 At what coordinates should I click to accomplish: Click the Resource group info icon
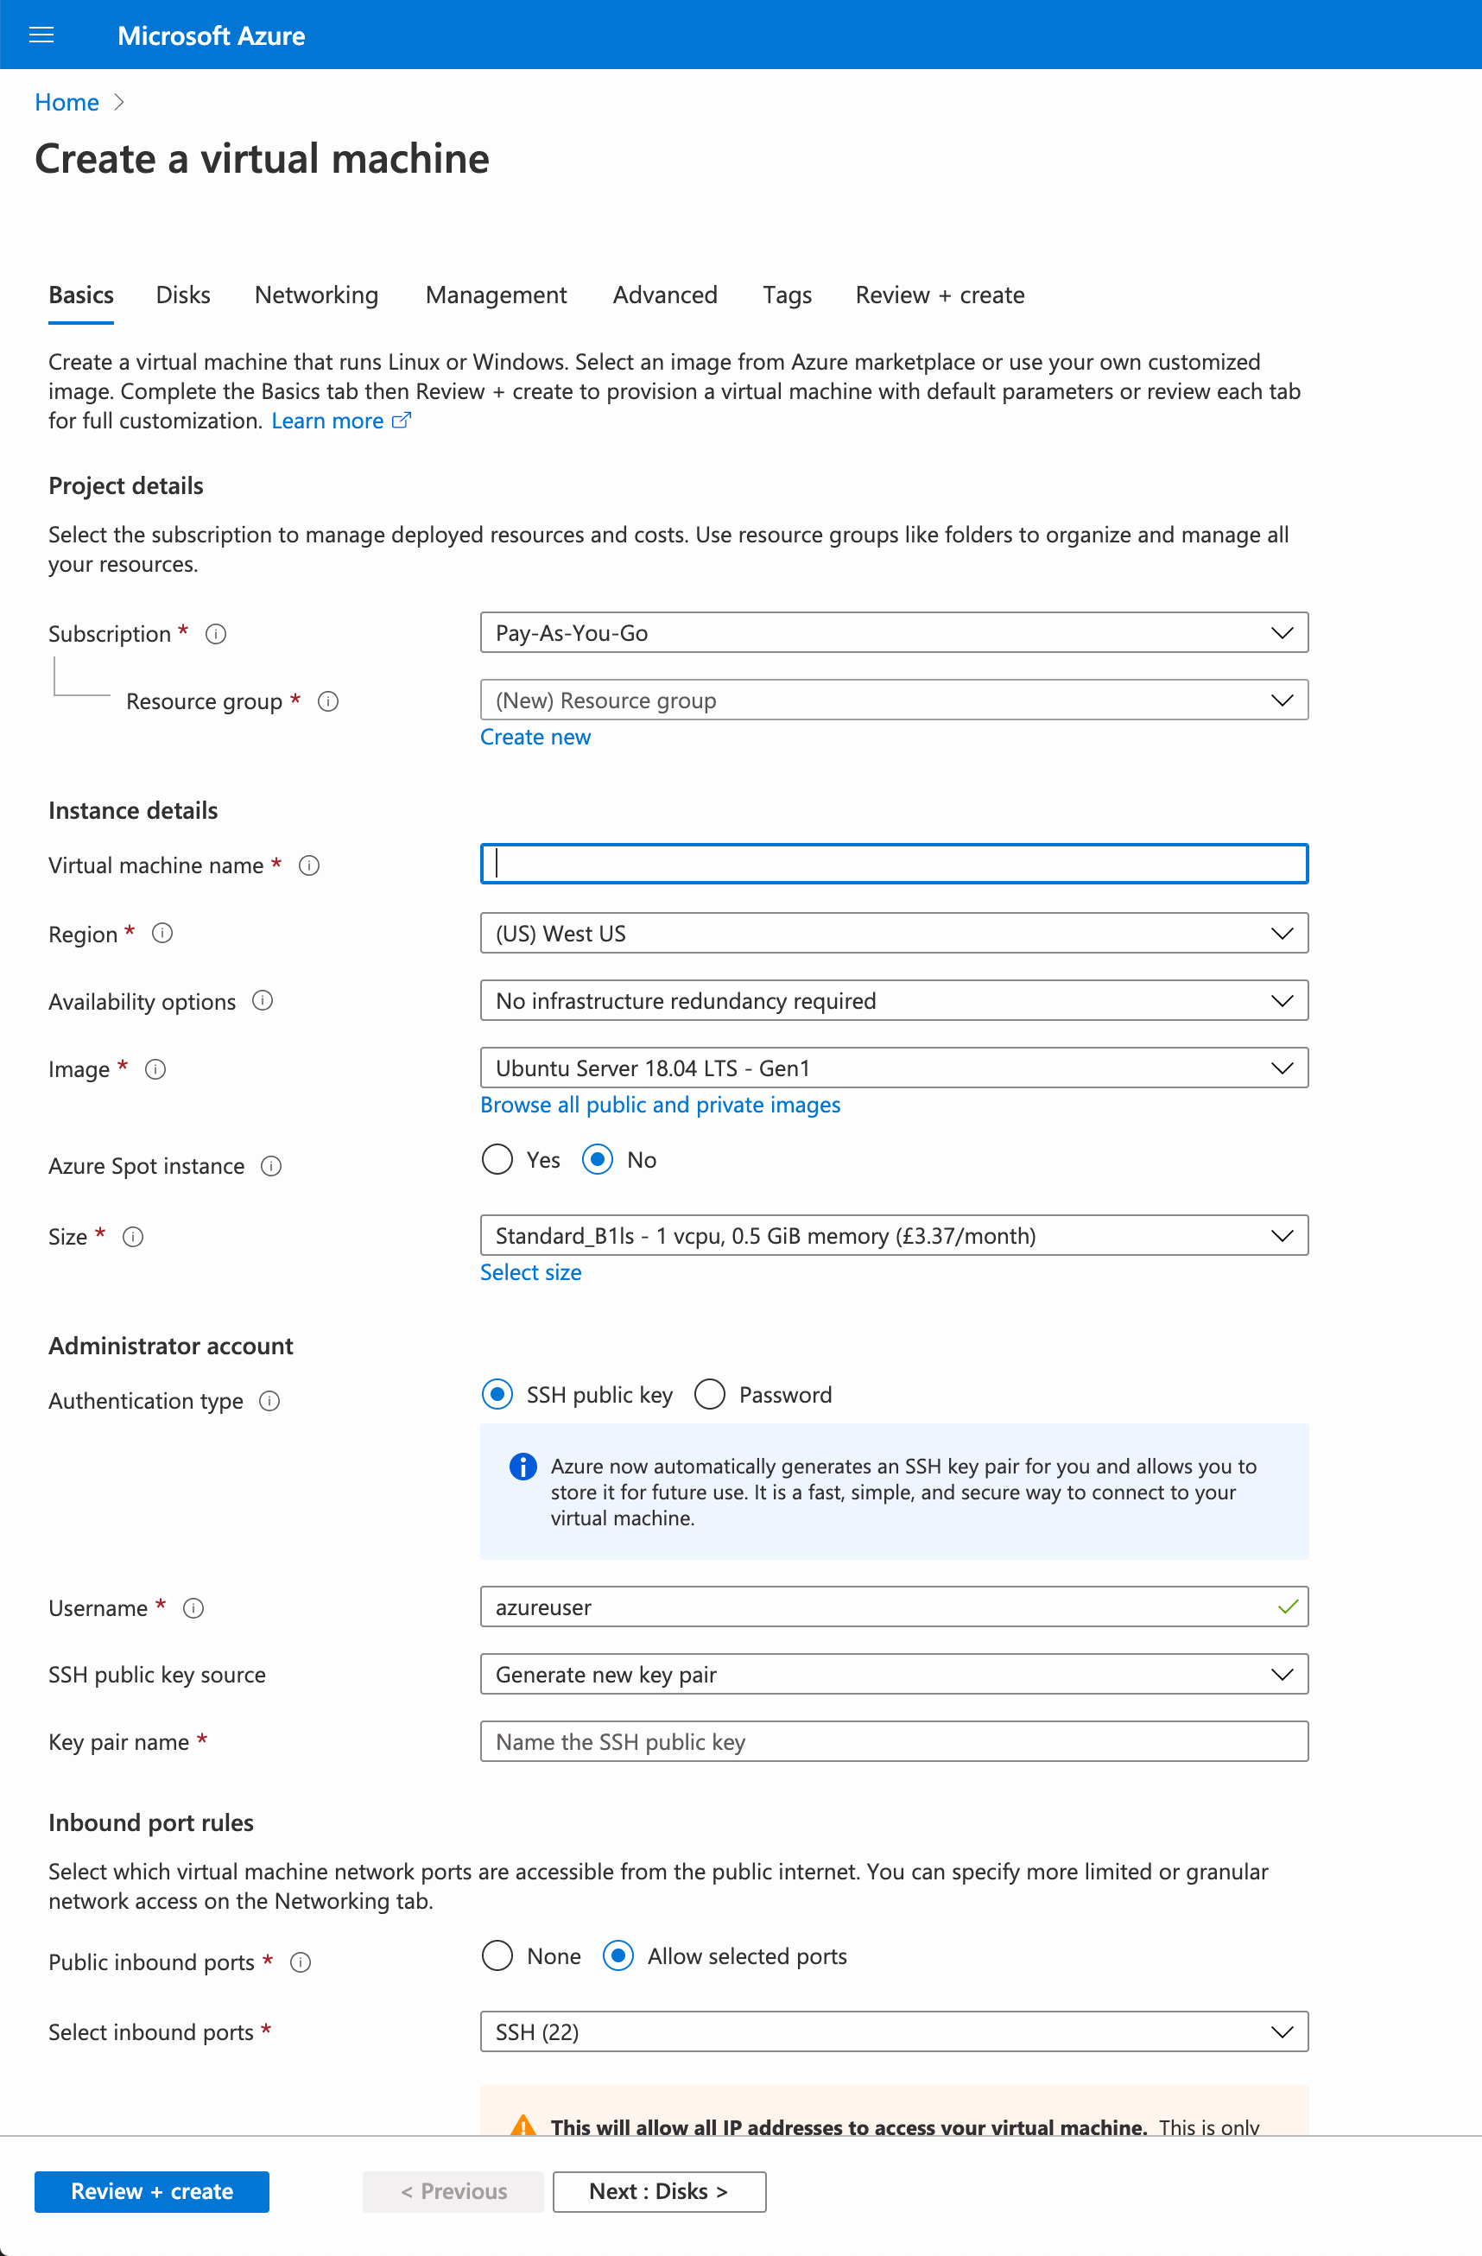point(328,701)
